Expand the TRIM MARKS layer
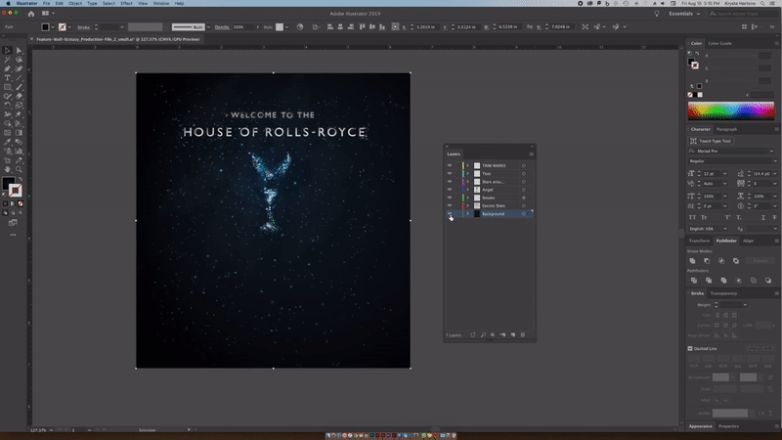Screen dimensions: 782x440 pyautogui.click(x=468, y=165)
